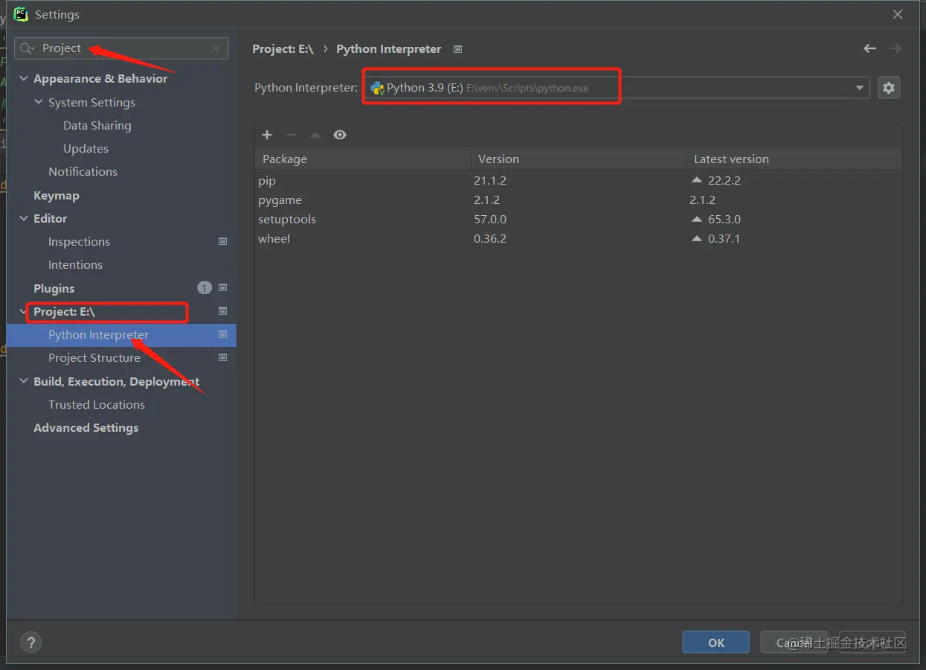Click project-level icon beside Python Interpreter row
Image resolution: width=926 pixels, height=670 pixels.
tap(222, 335)
